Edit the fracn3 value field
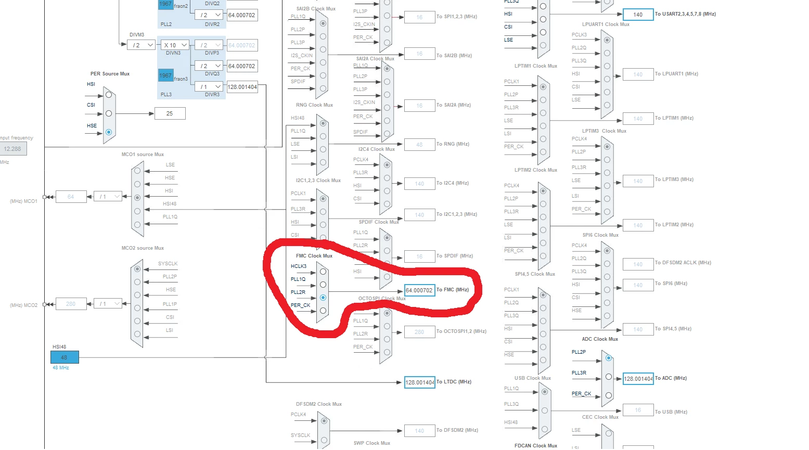Screen dimensions: 809x450 click(x=165, y=75)
